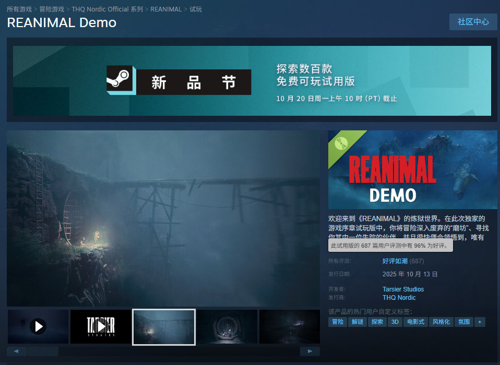Open the round barred gate screenshot thumbnail
The height and width of the screenshot is (365, 500).
point(227,326)
